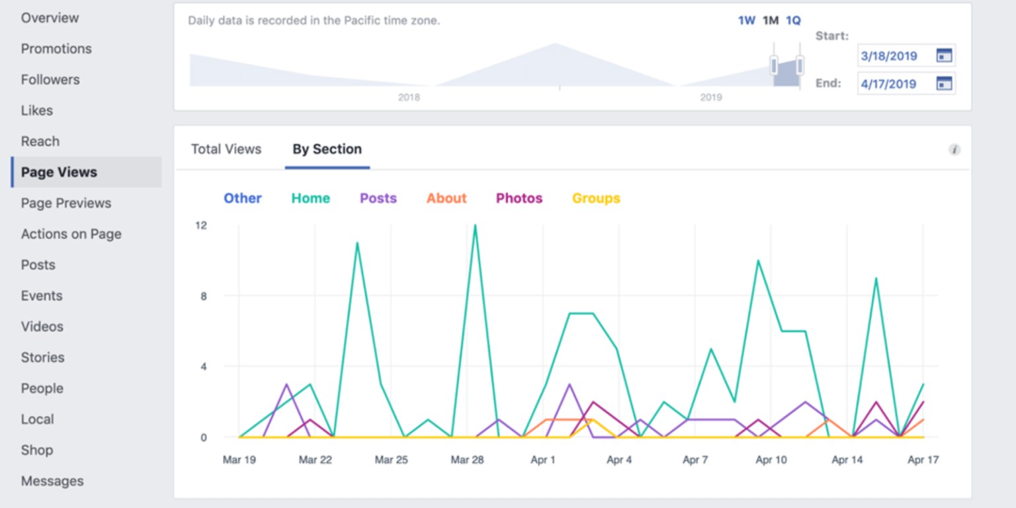Open the Messages section

point(52,481)
